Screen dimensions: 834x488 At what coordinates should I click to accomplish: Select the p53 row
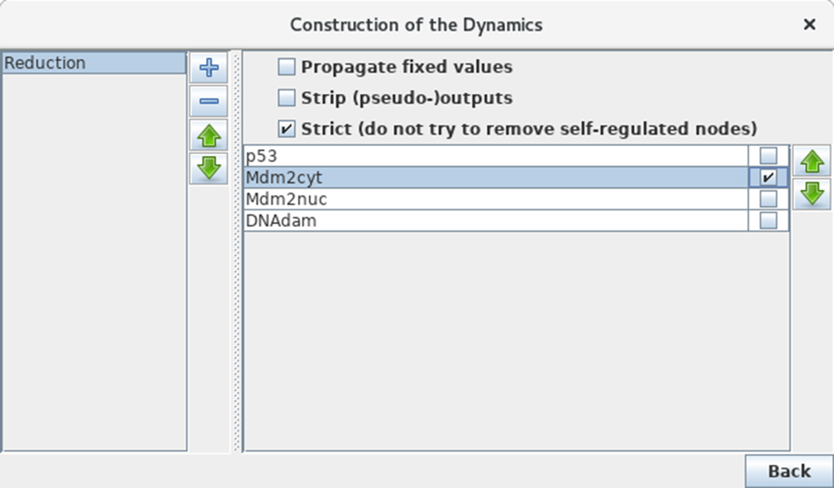click(496, 156)
